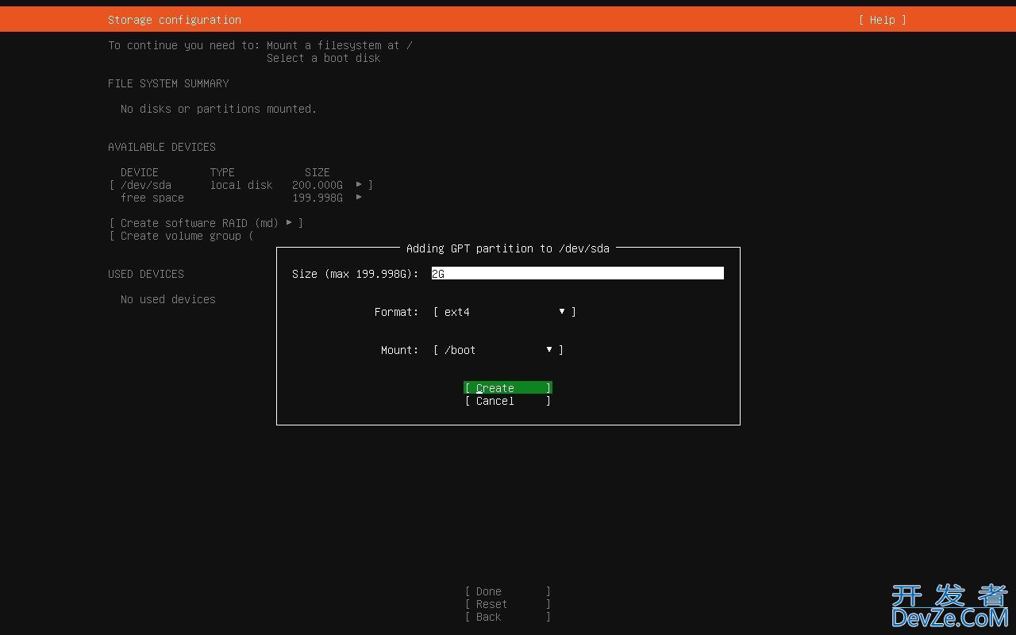Click the 'Storage configuration' header title

point(175,20)
